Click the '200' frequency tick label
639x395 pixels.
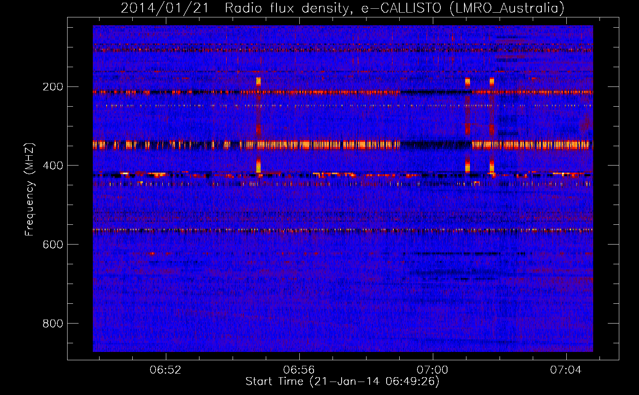tap(53, 87)
